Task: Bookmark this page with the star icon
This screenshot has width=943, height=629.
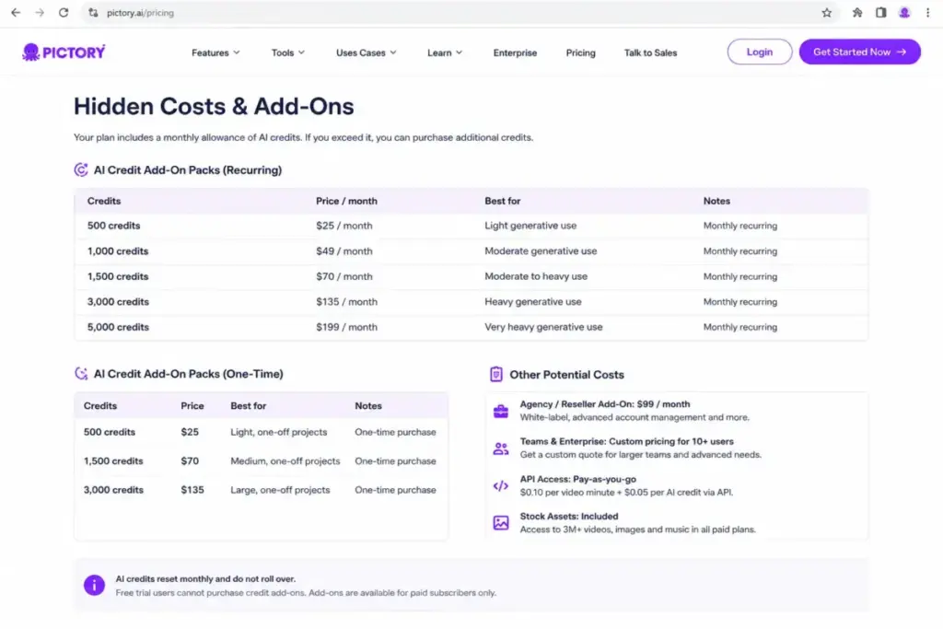Action: [826, 13]
